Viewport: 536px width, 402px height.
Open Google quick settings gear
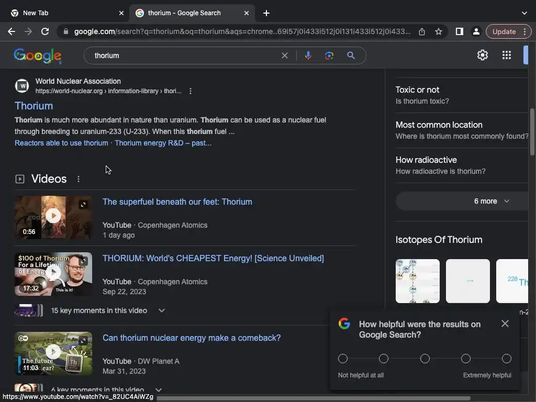coord(482,55)
